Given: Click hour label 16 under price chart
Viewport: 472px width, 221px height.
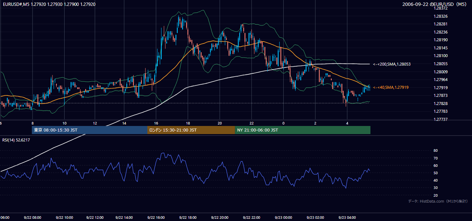Looking at the screenshot, I should (x=156, y=123).
